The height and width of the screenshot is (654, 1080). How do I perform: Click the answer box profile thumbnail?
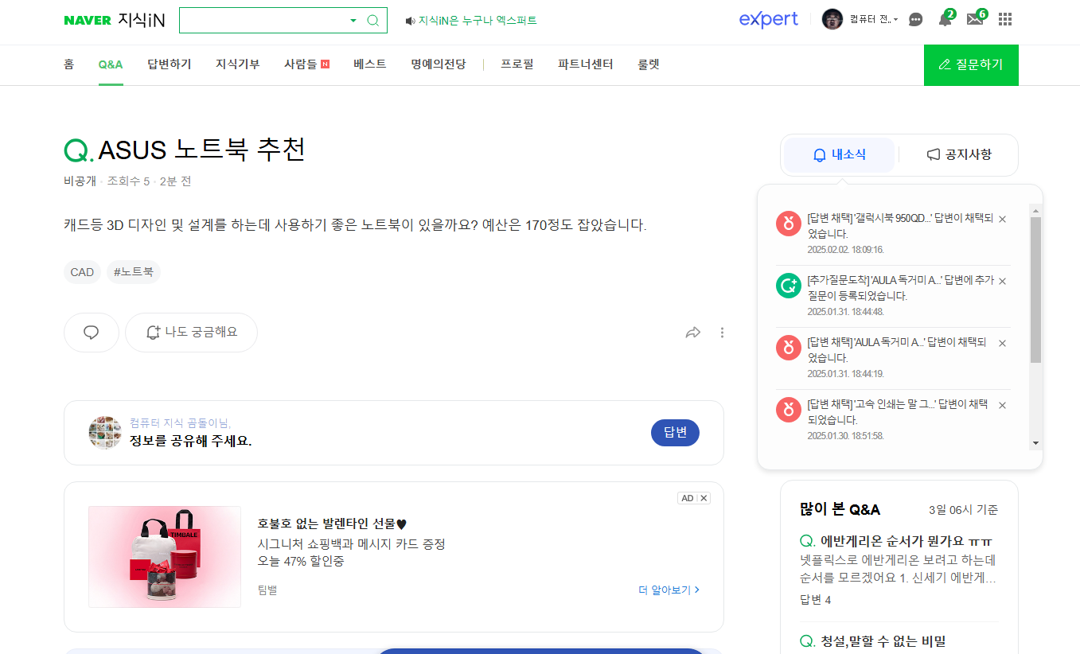pos(105,432)
